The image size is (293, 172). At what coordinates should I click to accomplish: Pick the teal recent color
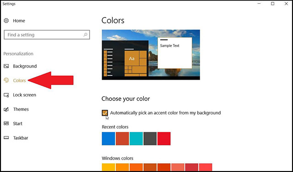click(x=136, y=139)
